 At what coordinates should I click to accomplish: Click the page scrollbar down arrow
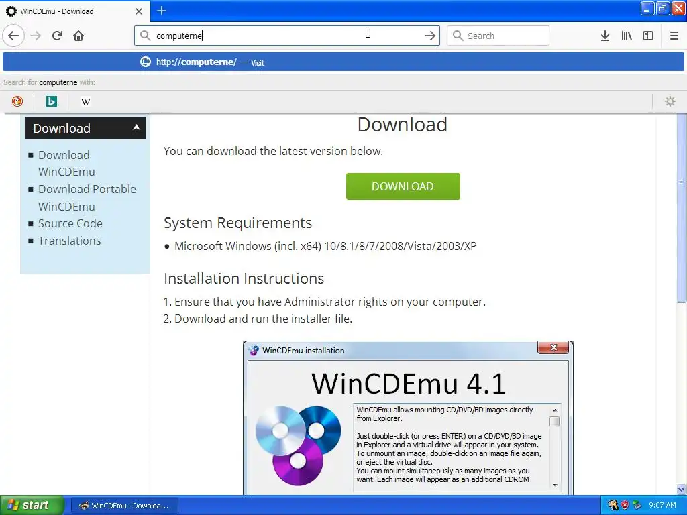(x=681, y=489)
